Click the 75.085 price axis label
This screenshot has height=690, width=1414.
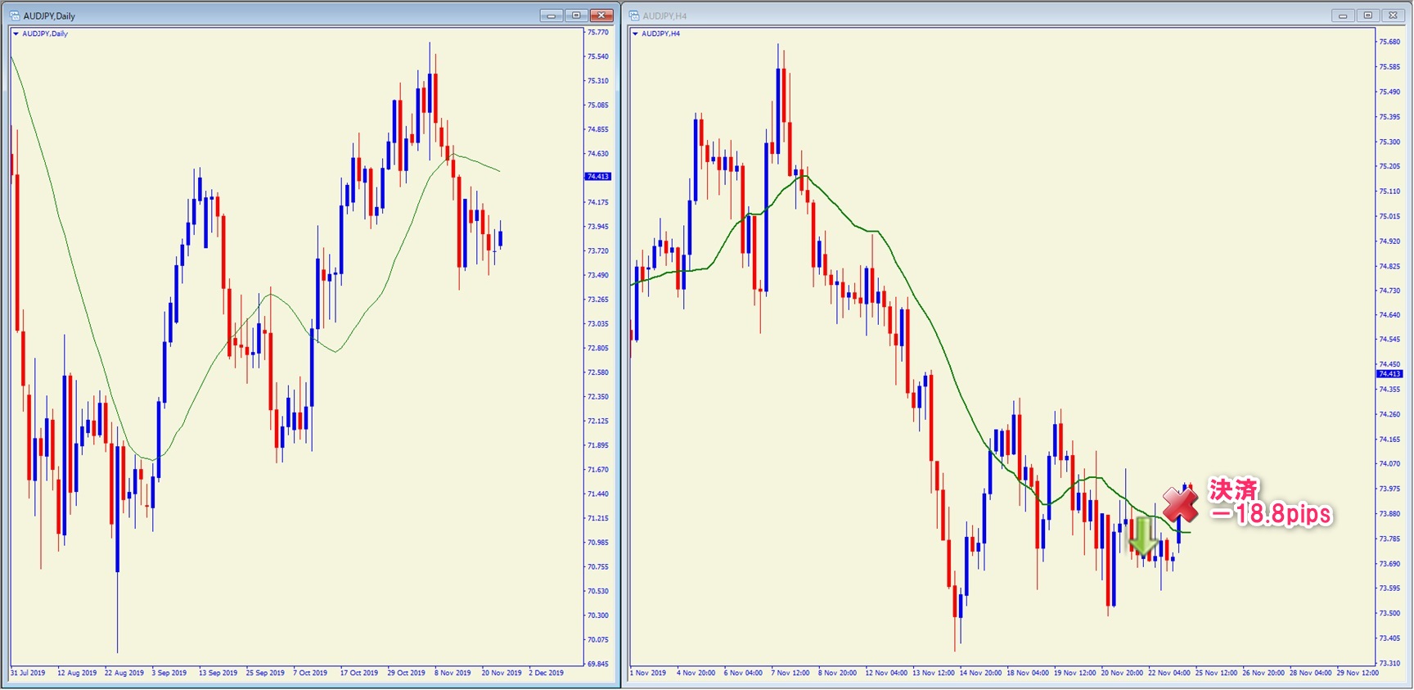598,106
